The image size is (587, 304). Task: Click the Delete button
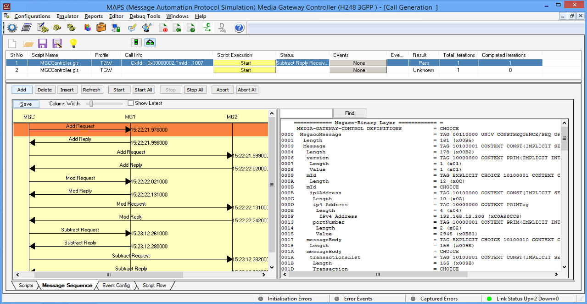45,90
